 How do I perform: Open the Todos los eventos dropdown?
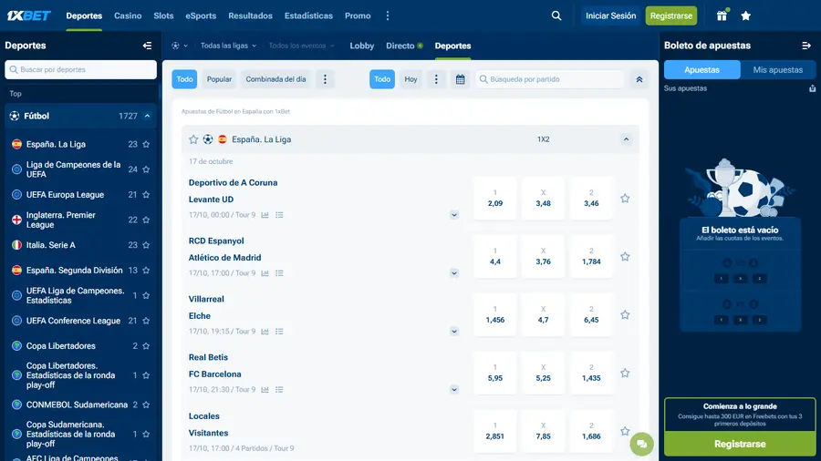tap(301, 46)
